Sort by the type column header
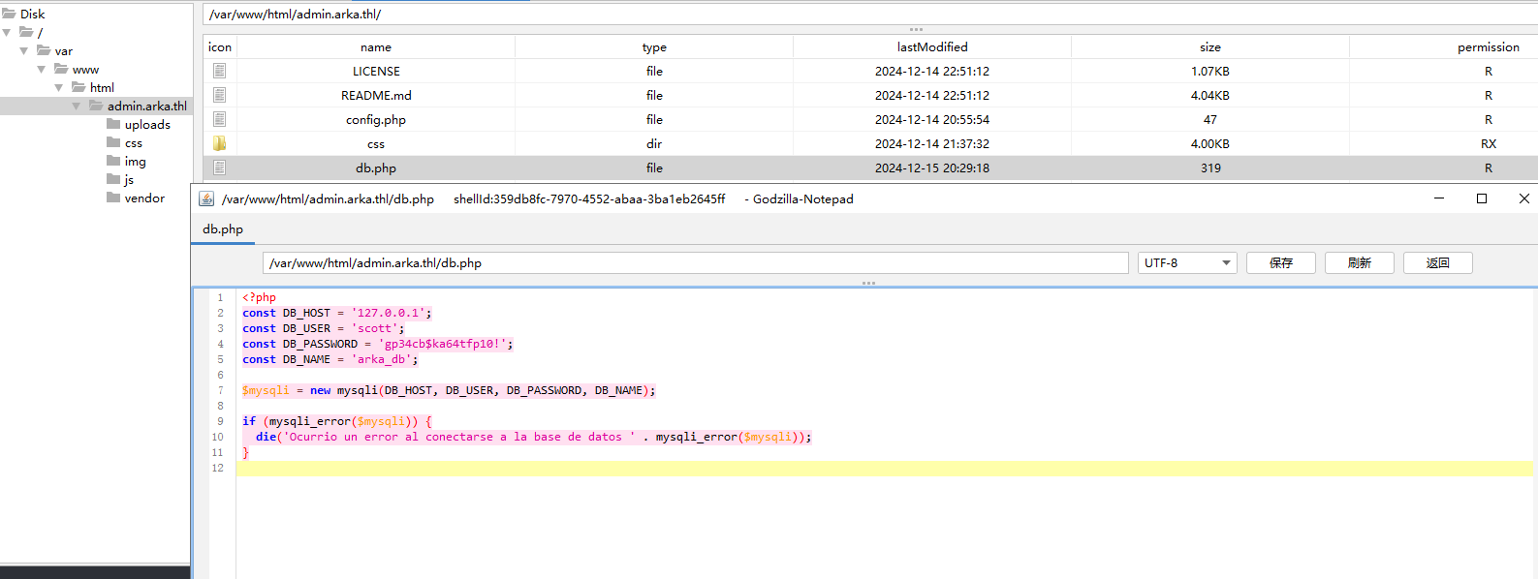 tap(654, 46)
